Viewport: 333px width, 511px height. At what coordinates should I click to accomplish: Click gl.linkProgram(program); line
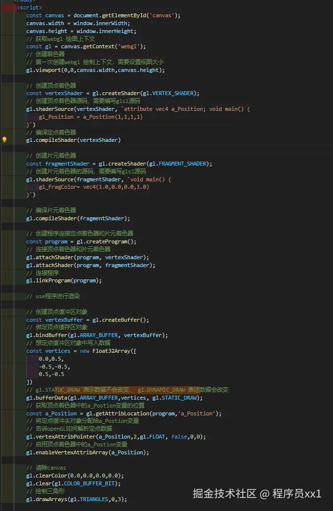(x=64, y=280)
